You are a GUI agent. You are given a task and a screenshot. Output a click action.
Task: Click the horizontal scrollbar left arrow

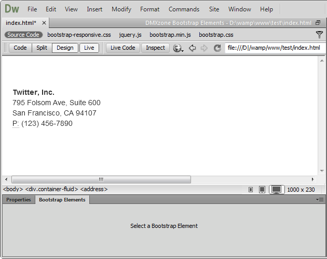[6, 179]
